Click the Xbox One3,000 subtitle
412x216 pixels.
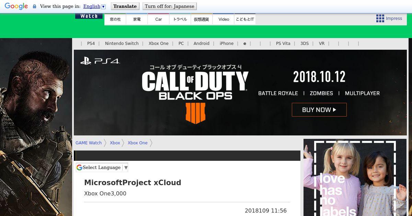(105, 194)
